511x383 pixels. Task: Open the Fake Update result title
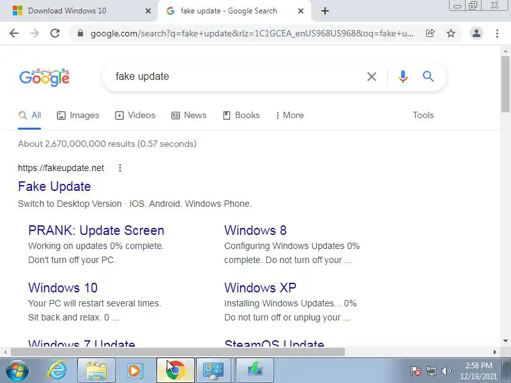54,186
